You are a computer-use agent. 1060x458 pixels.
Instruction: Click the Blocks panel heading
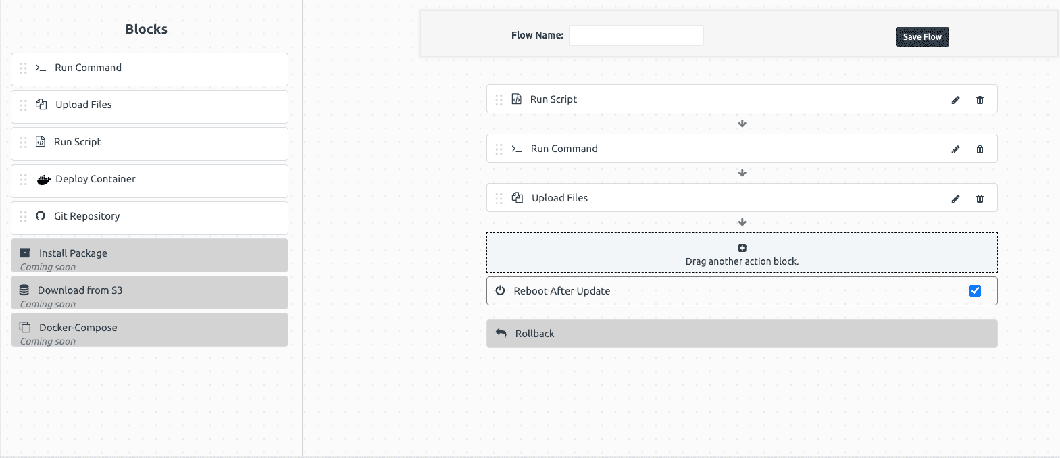[x=146, y=29]
